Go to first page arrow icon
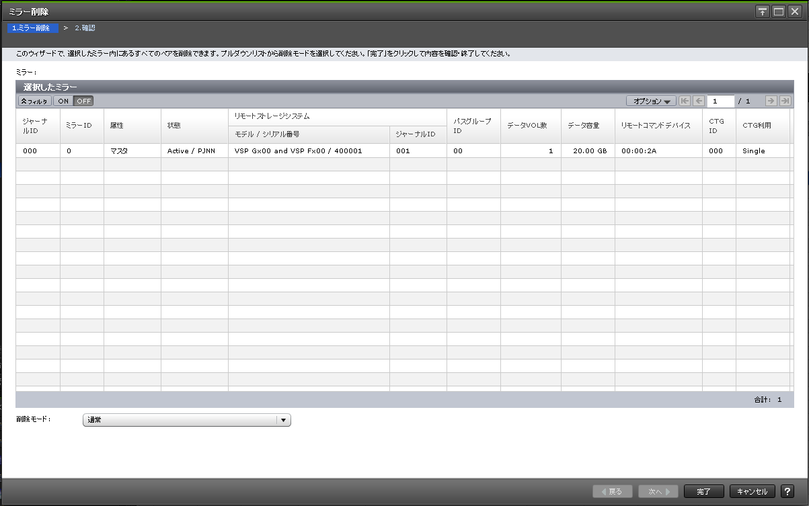The height and width of the screenshot is (506, 809). (x=685, y=101)
